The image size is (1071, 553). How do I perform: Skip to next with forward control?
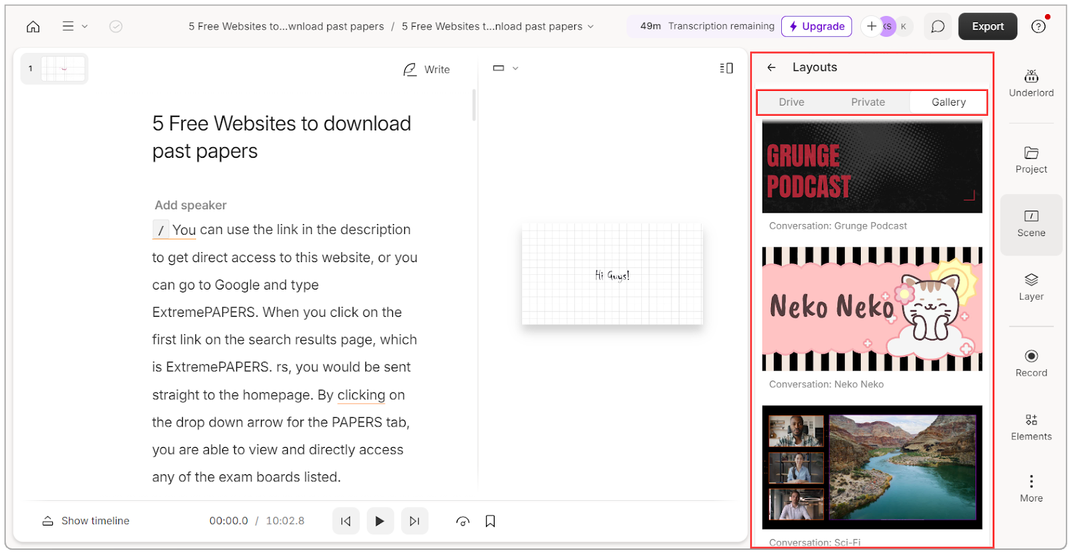pos(414,521)
